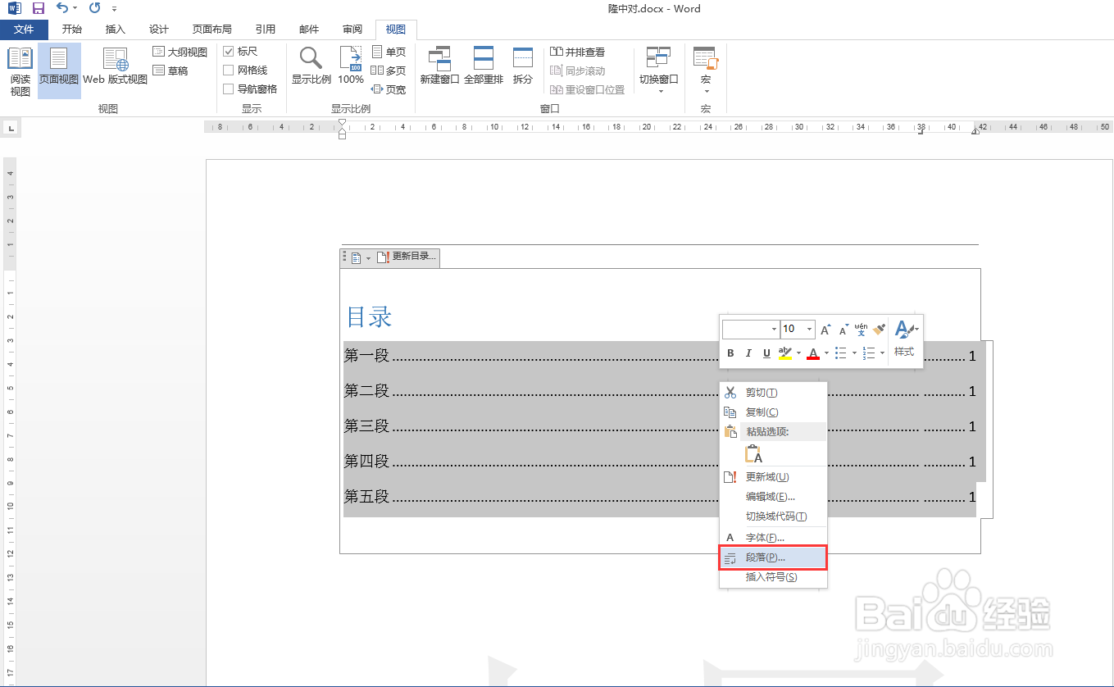Open font color dropdown arrow
The height and width of the screenshot is (687, 1114).
(826, 353)
